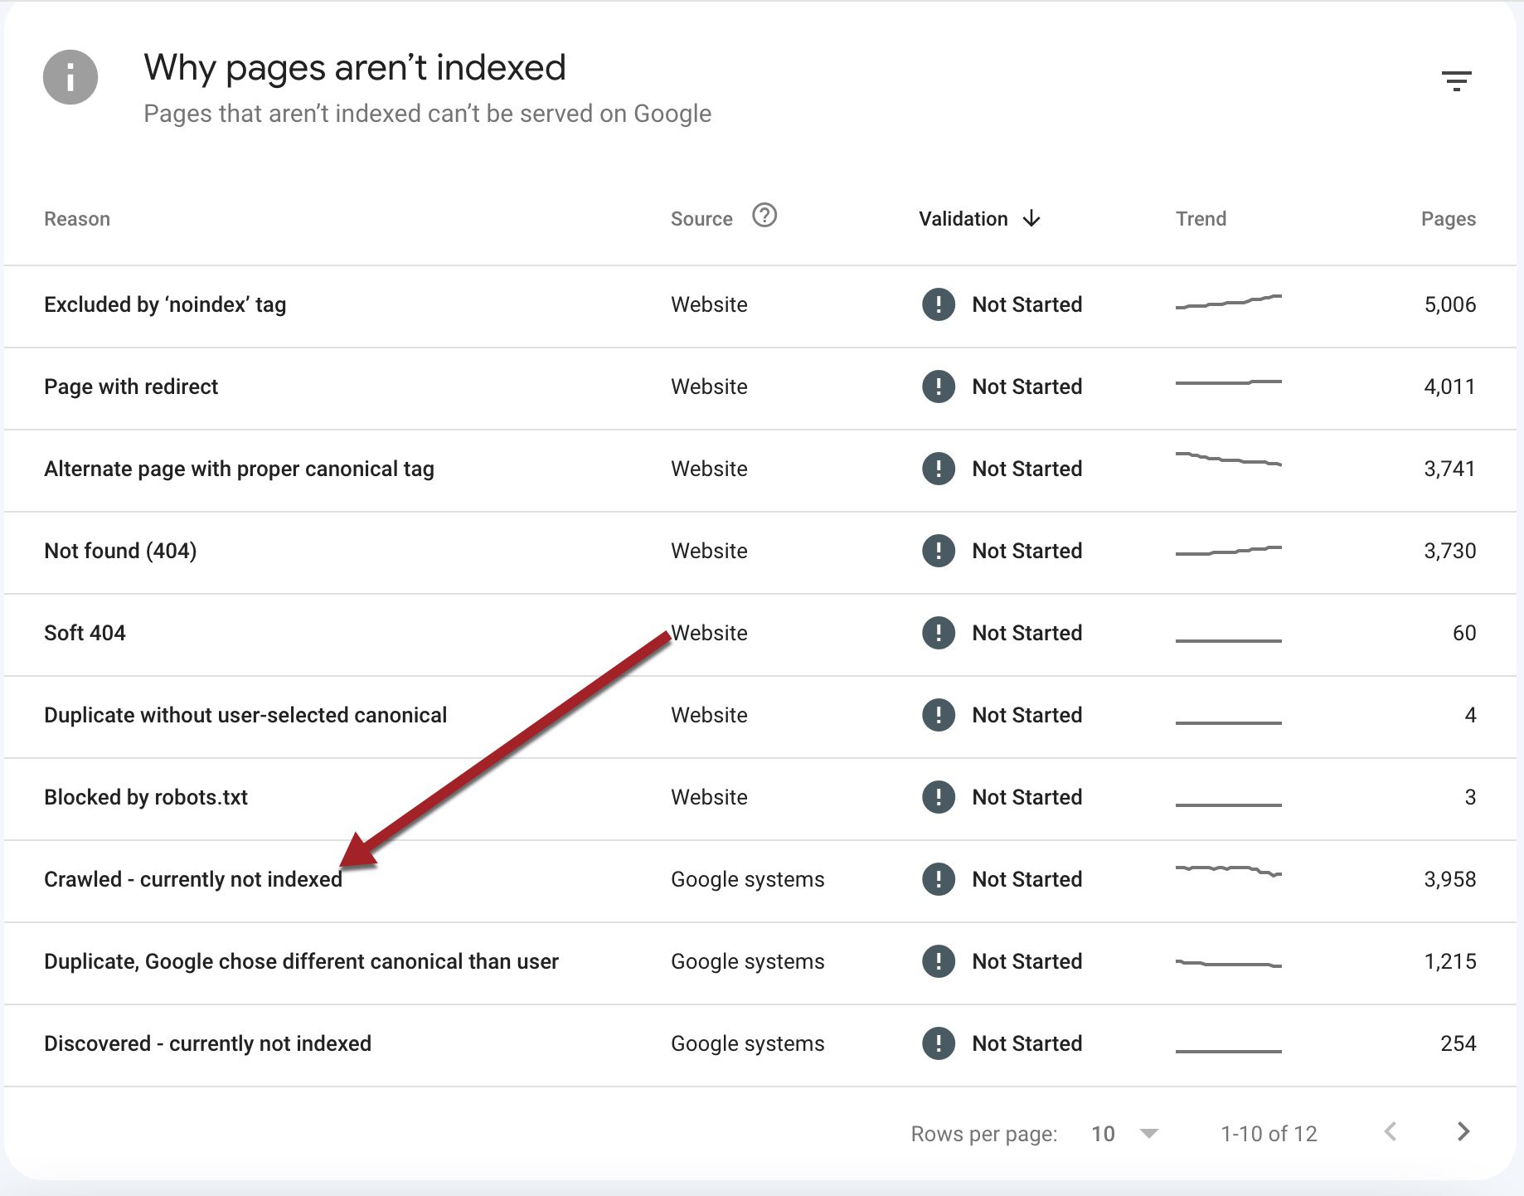Click the Trend column header
Image resolution: width=1524 pixels, height=1196 pixels.
1200,219
